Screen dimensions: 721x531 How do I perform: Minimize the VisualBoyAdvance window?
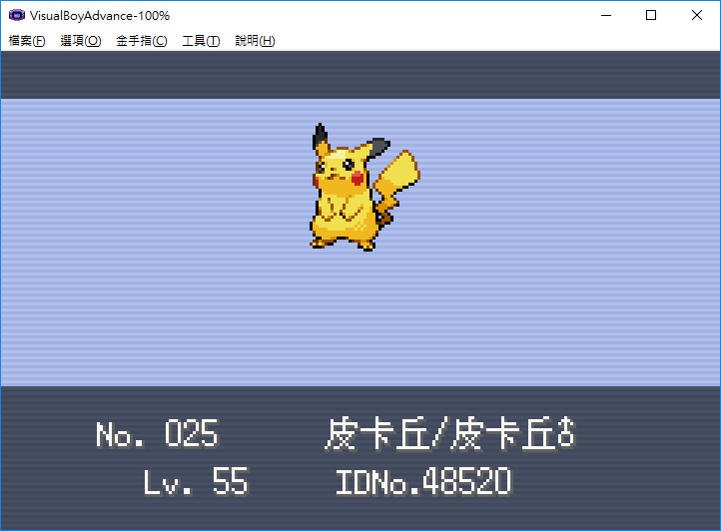606,15
